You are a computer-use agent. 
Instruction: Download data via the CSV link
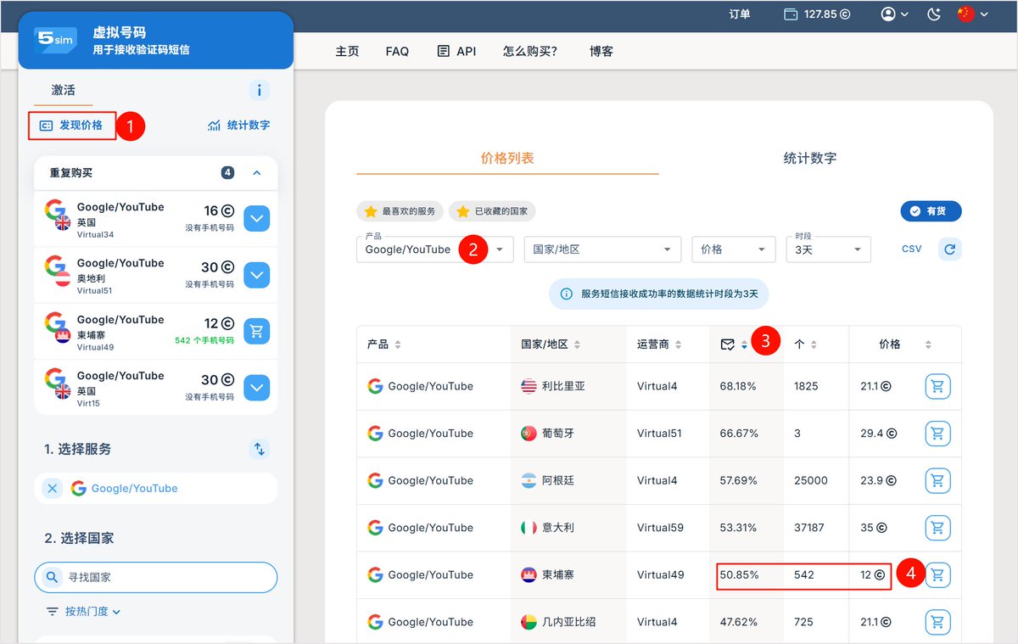911,249
